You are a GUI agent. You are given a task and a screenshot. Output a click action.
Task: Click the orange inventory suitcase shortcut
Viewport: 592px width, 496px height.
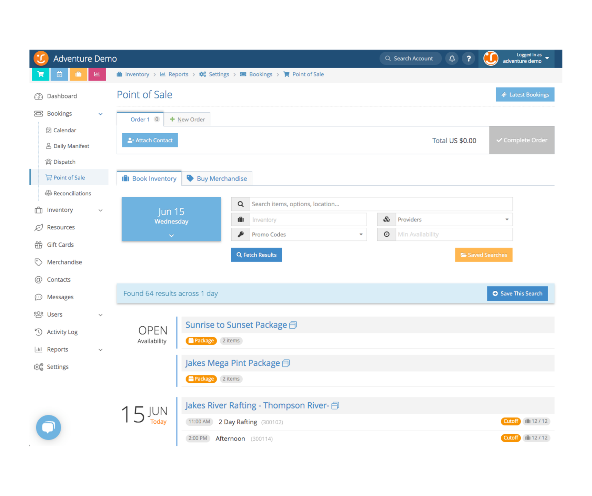click(78, 74)
